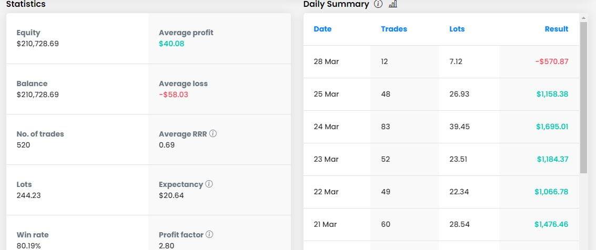Click the $210,728.69 Equity value
Viewport: 596px width, 250px height.
[x=38, y=44]
